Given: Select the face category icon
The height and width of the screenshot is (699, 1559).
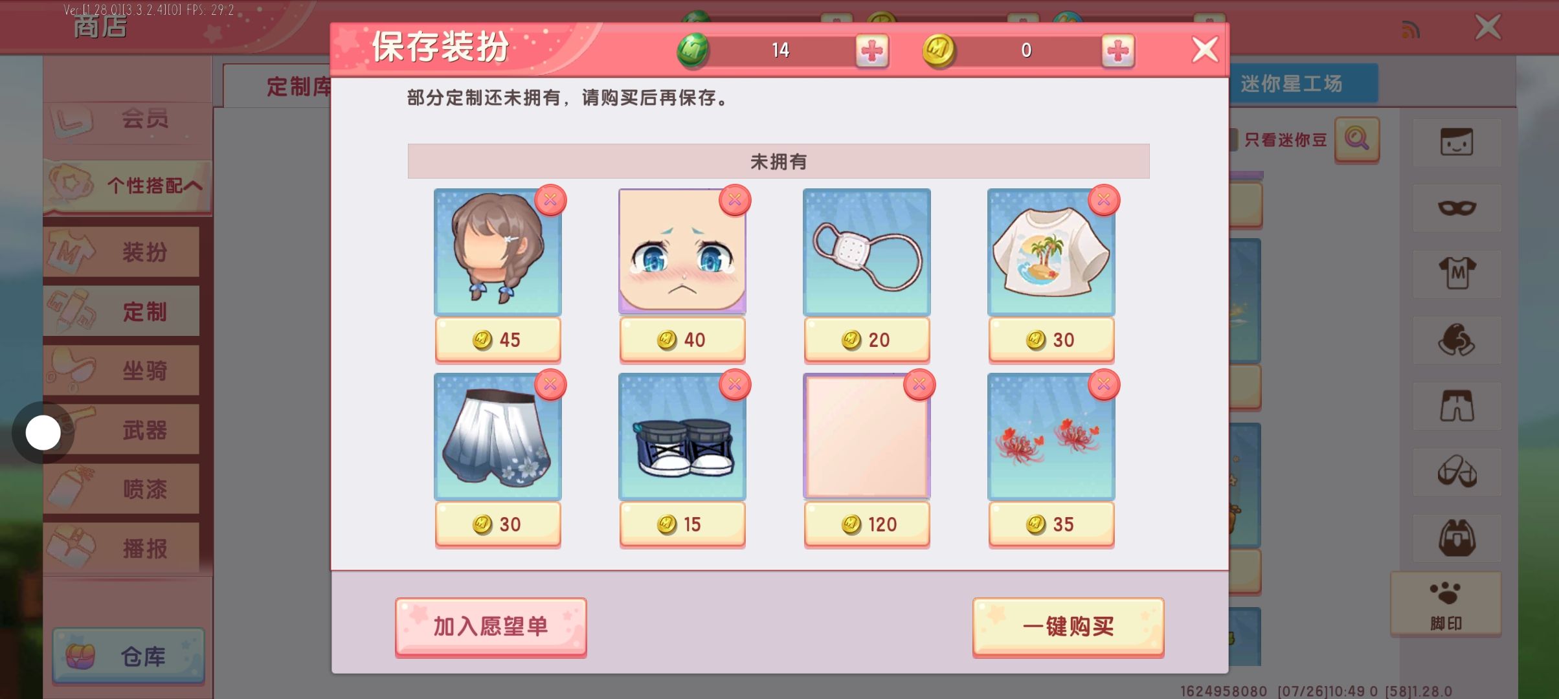Looking at the screenshot, I should click(1457, 142).
